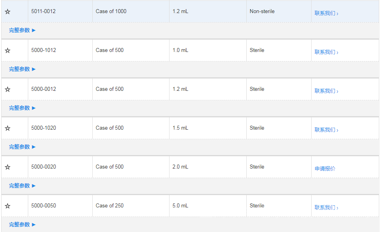Image resolution: width=380 pixels, height=232 pixels.
Task: Show 完整参数 for 5000-0050
Action: point(22,224)
